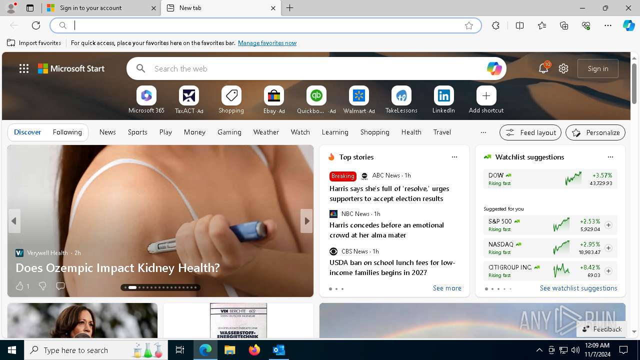640x360 pixels.
Task: Add Citigroup Inc. to watchlist
Action: coord(608,271)
